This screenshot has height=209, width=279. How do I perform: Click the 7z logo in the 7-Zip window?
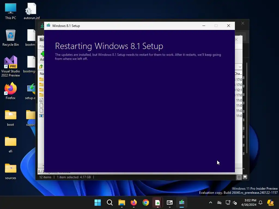[42, 39]
